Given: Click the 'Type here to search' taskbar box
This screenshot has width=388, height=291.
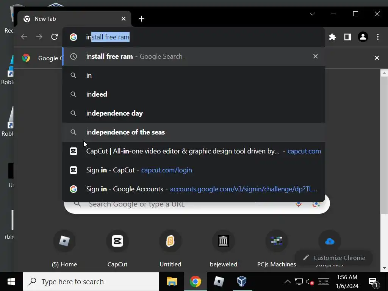Looking at the screenshot, I should tap(91, 282).
